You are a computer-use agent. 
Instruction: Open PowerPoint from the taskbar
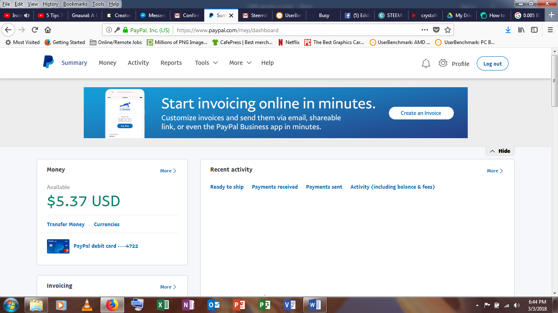(x=239, y=305)
